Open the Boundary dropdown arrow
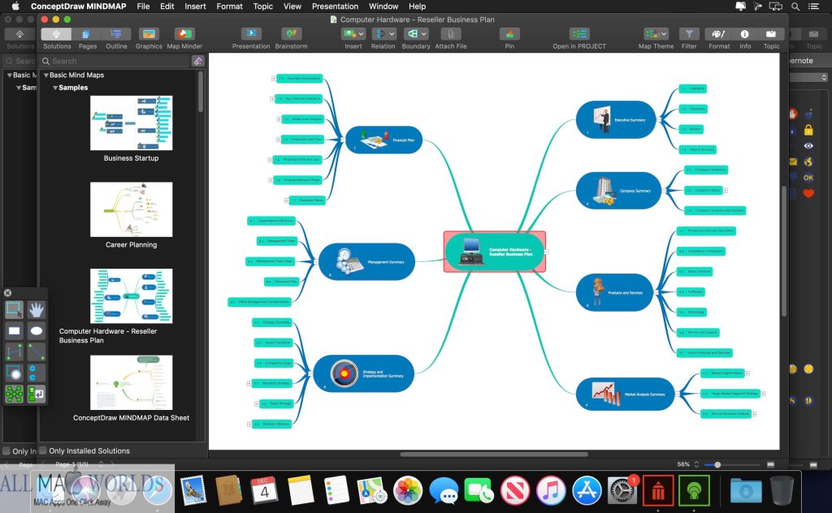832x513 pixels. pos(423,34)
